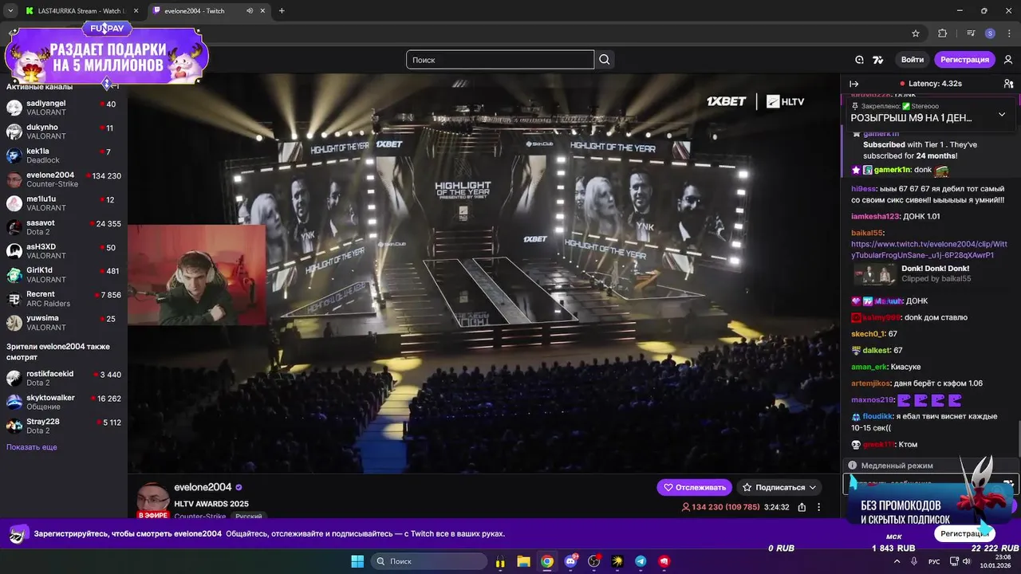Close the LAST4URRKA Stream tab

136,11
